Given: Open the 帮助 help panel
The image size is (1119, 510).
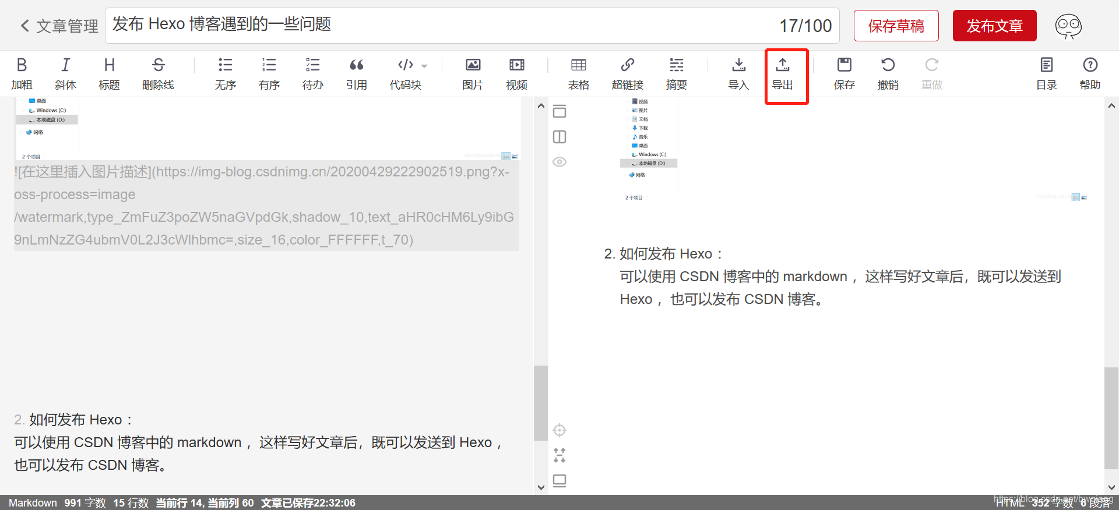Looking at the screenshot, I should tap(1090, 73).
